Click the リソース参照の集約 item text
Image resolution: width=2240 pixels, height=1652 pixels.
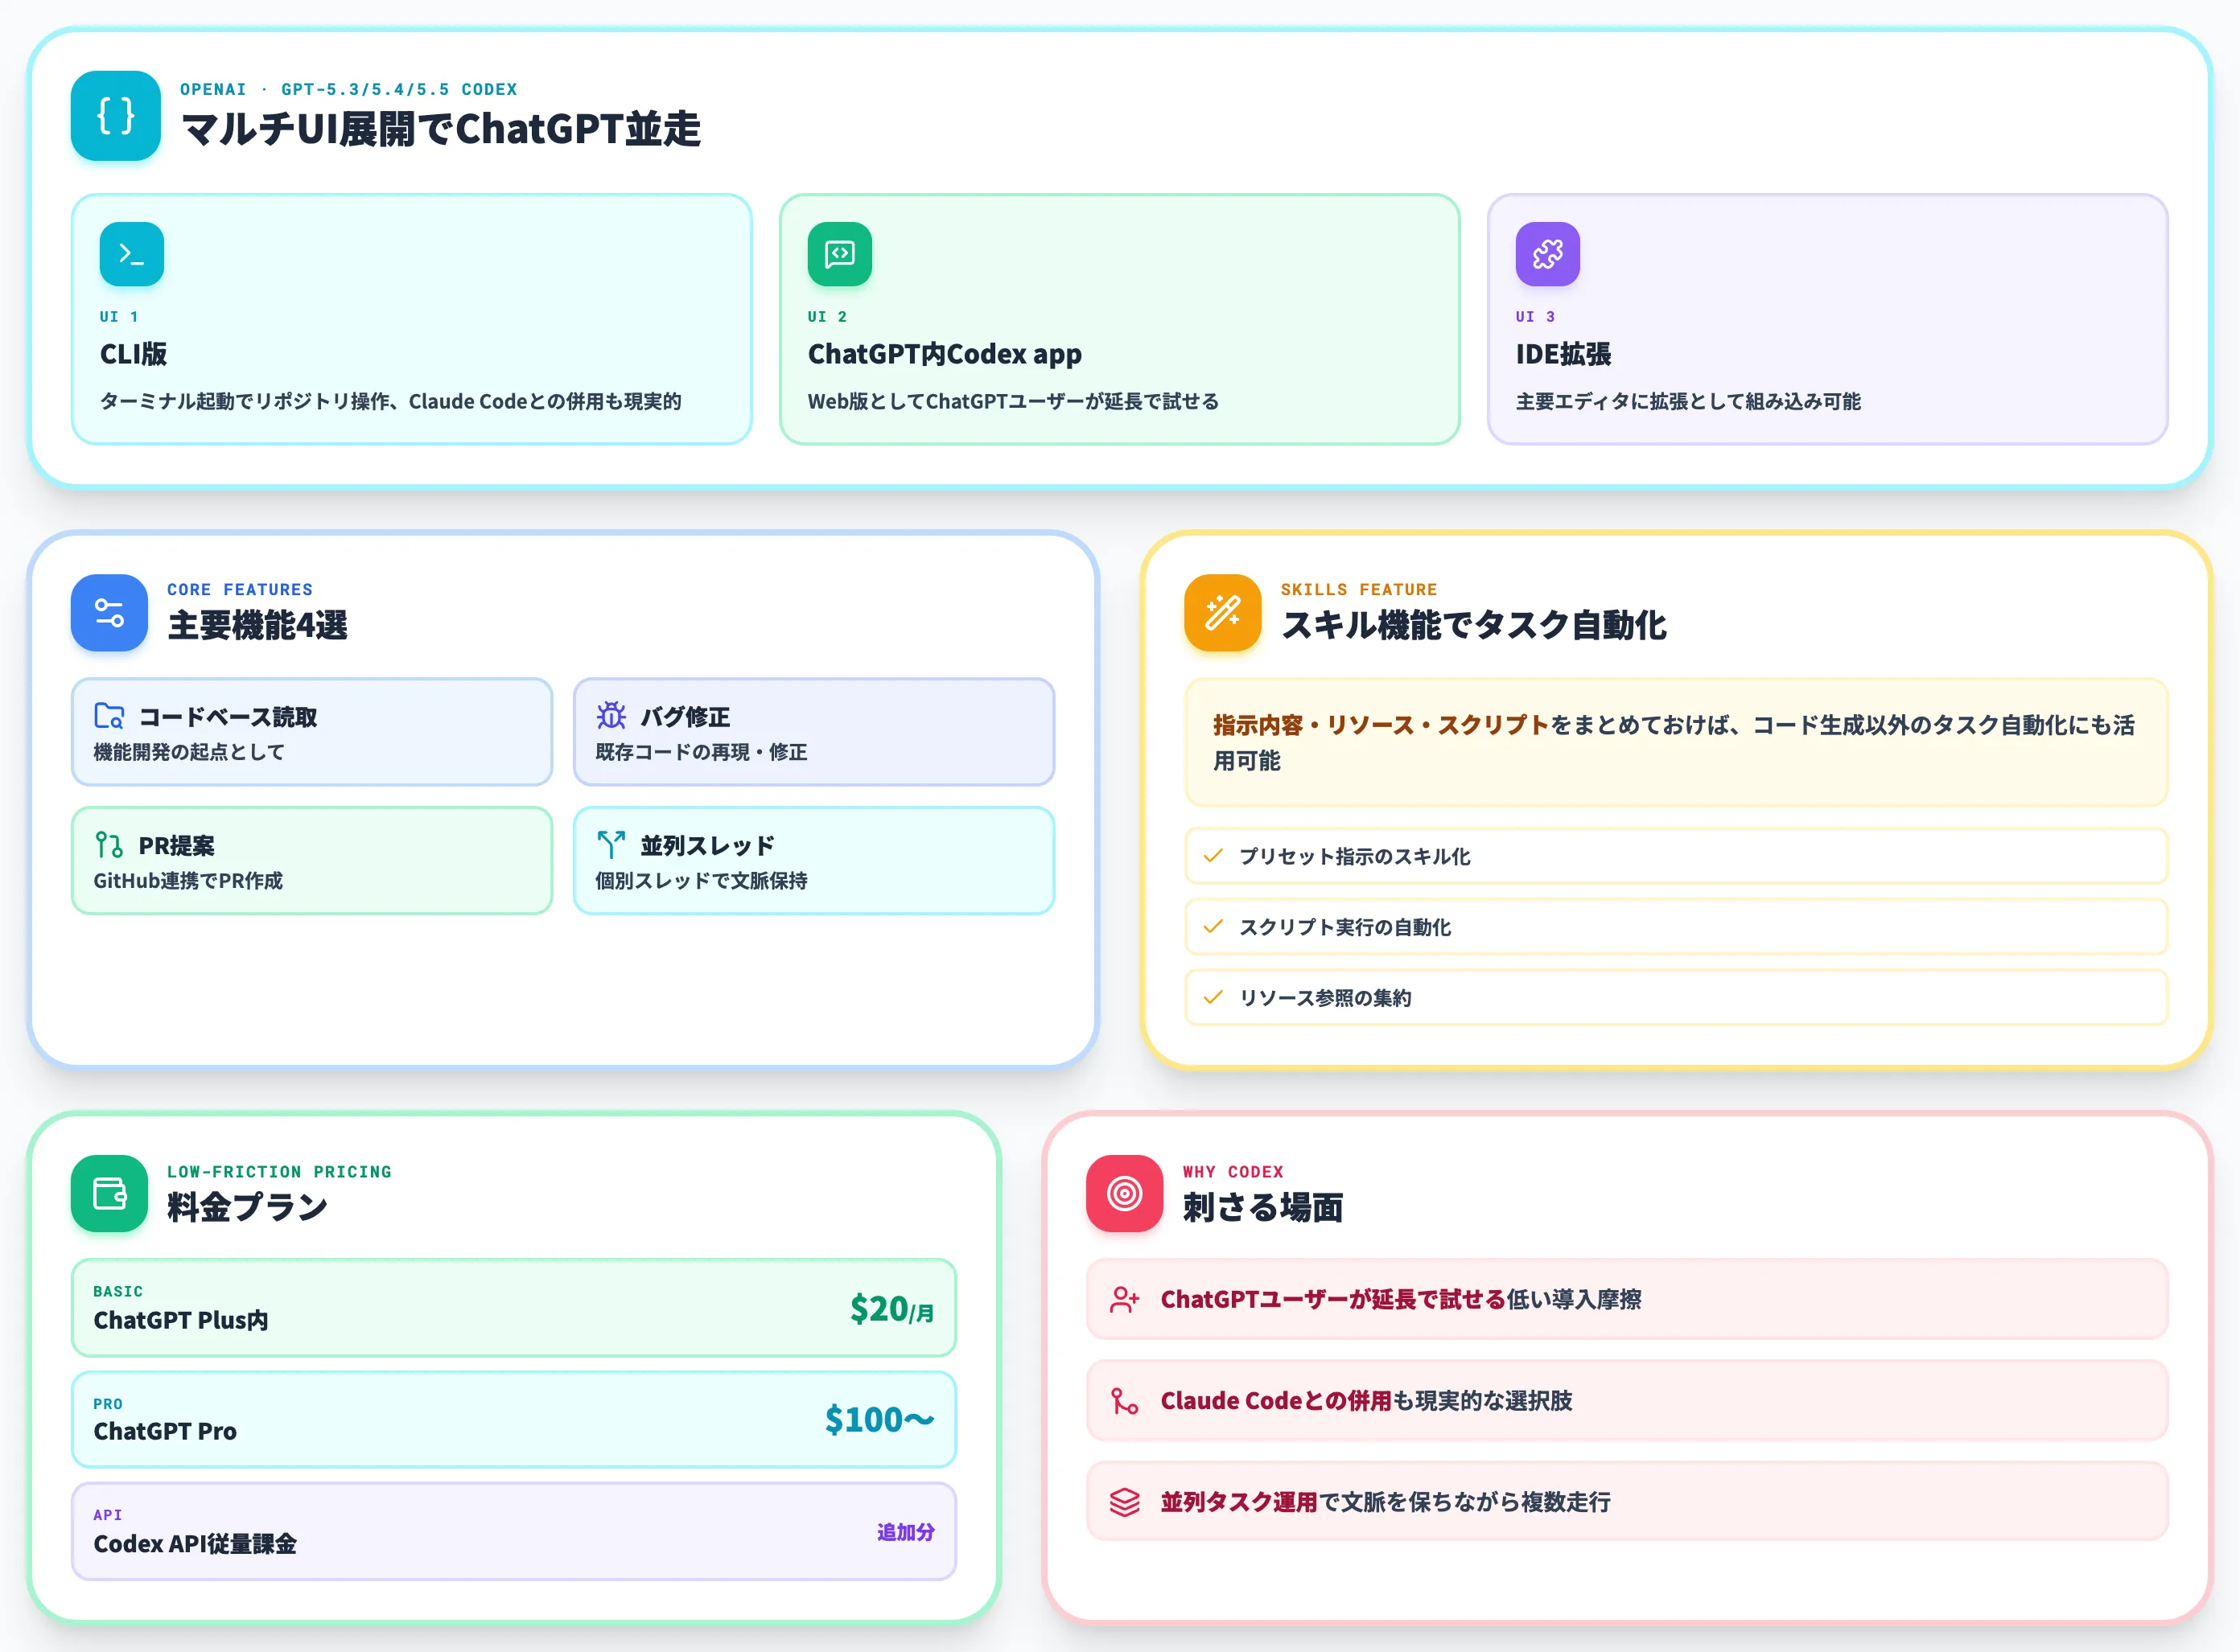pyautogui.click(x=1326, y=998)
